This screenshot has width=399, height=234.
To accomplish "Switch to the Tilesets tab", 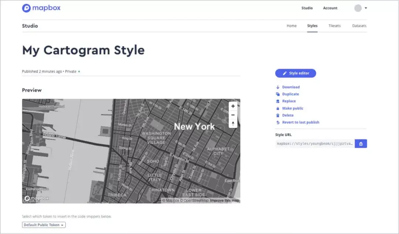I will [334, 26].
